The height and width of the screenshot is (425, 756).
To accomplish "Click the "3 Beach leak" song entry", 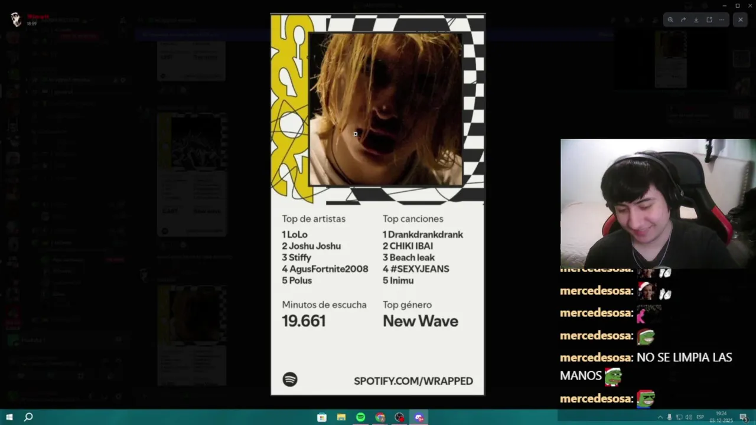I will pyautogui.click(x=409, y=257).
